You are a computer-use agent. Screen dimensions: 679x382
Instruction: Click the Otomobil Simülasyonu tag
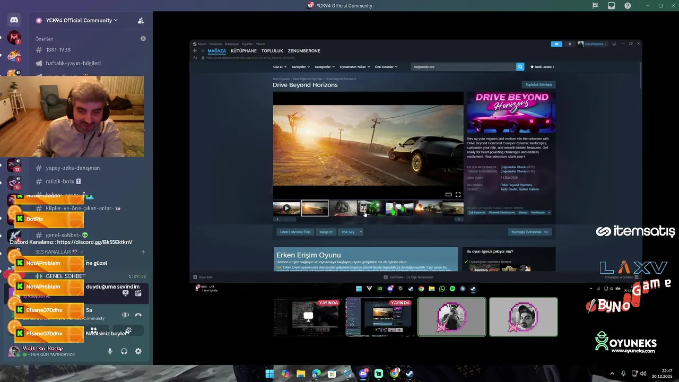click(502, 212)
